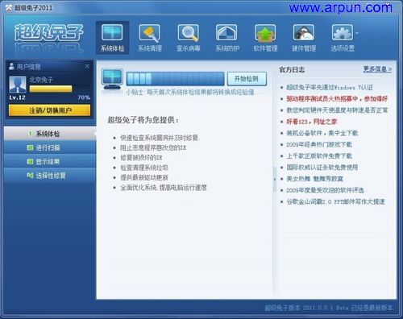403x319 pixels.
Task: Click 快速检查系统漏洞并及时修复 bullet
Action: (159, 138)
